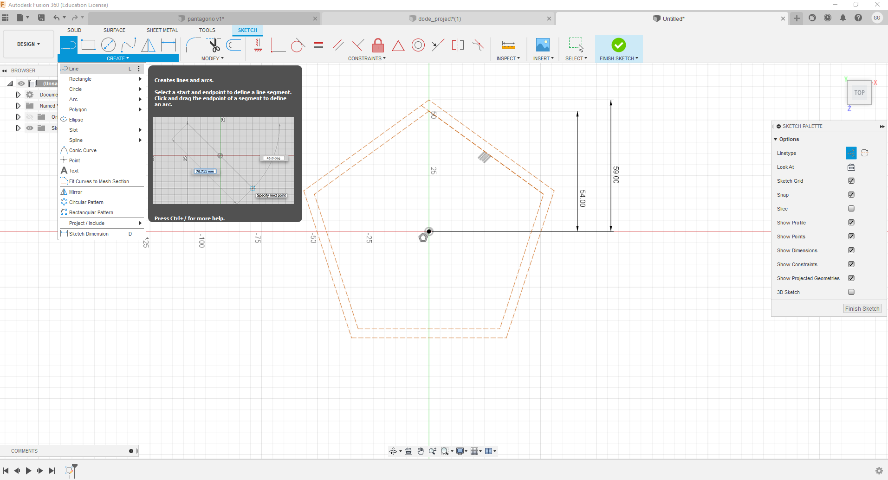Switch to the pantagono v1 document tab
Viewport: 888px width, 480px height.
click(x=205, y=19)
